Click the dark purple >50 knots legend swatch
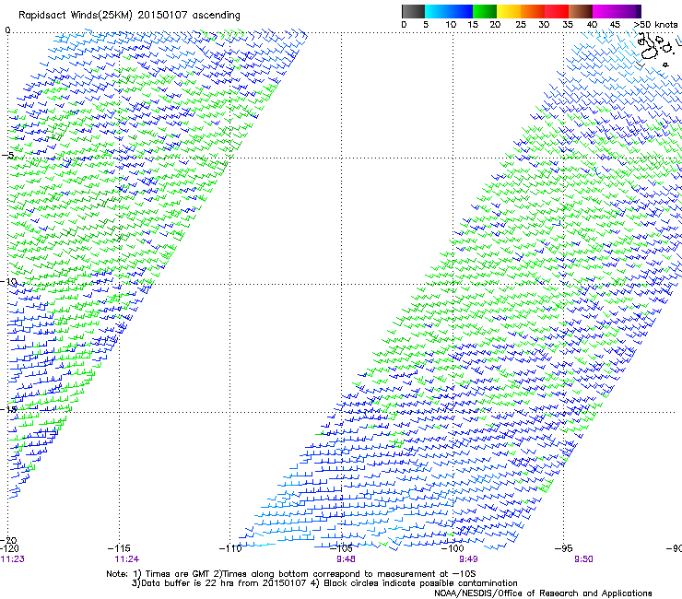 point(639,11)
